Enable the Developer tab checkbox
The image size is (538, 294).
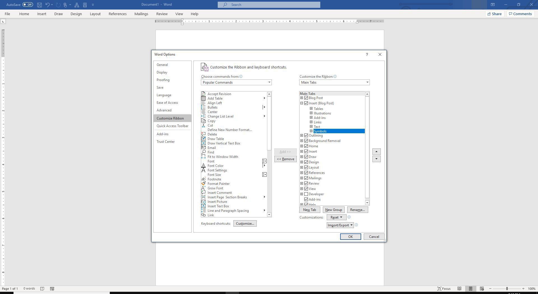coord(306,194)
